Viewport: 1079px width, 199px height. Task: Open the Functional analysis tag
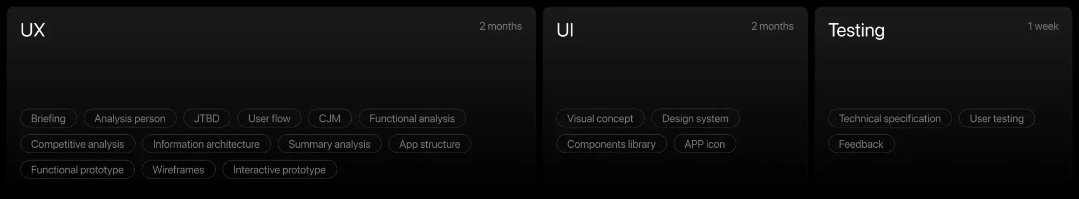(x=412, y=119)
